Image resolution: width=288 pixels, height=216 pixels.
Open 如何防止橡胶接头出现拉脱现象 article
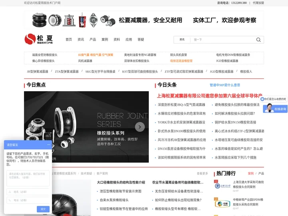178,200
